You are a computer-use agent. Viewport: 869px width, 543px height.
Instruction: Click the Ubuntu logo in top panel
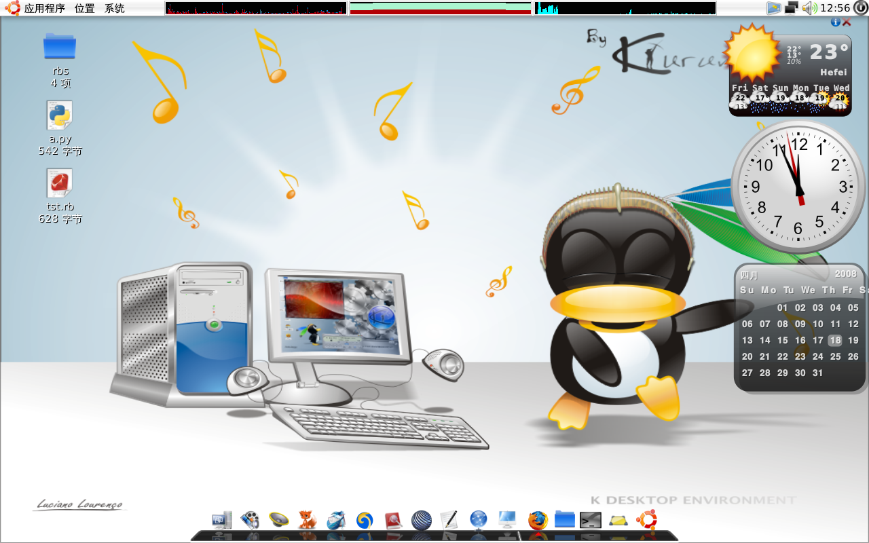point(12,8)
